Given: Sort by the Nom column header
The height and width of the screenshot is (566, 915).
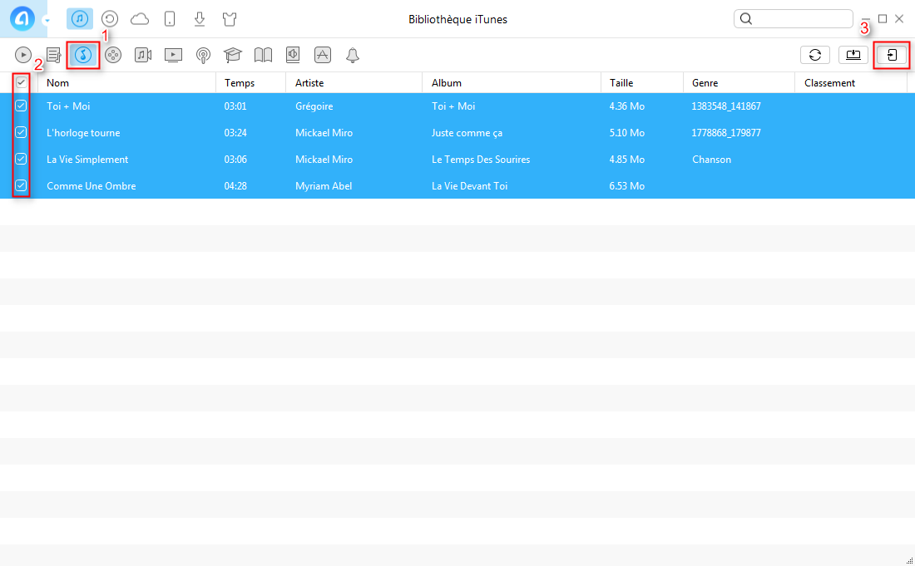Looking at the screenshot, I should coord(126,83).
